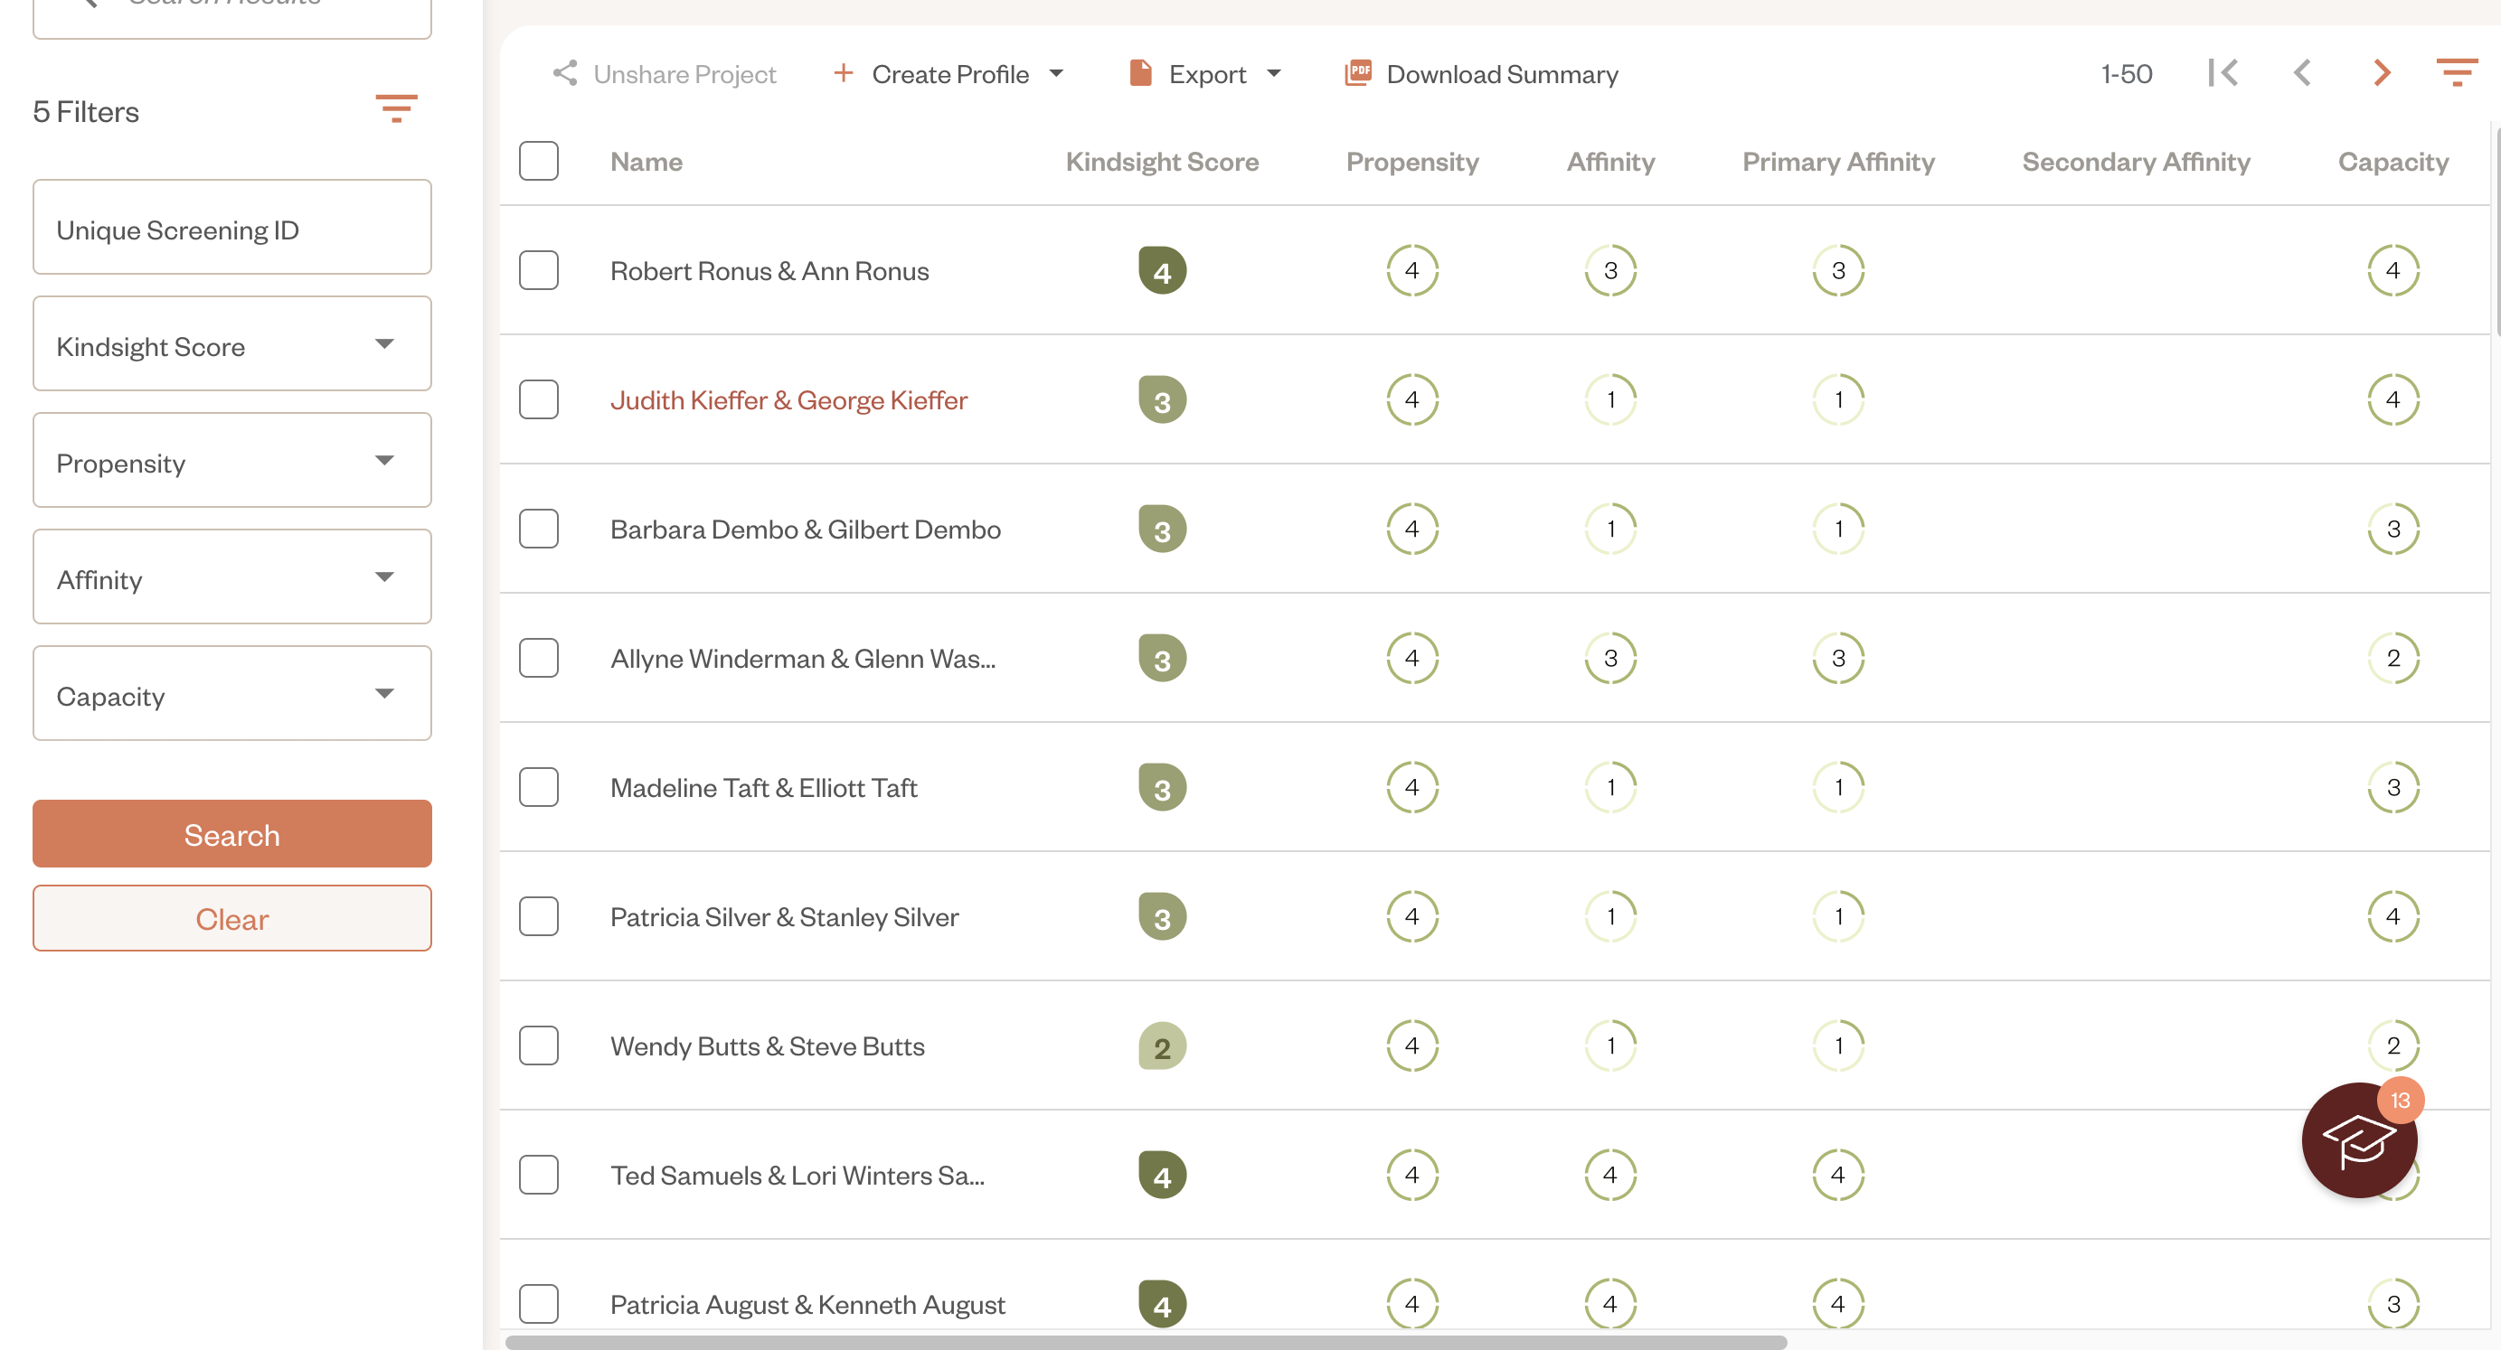Check the Wendy Butts & Steve Butts row
The height and width of the screenshot is (1350, 2501).
539,1046
